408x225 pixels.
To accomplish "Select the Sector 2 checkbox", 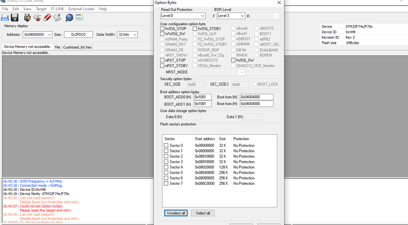I will pos(166,156).
